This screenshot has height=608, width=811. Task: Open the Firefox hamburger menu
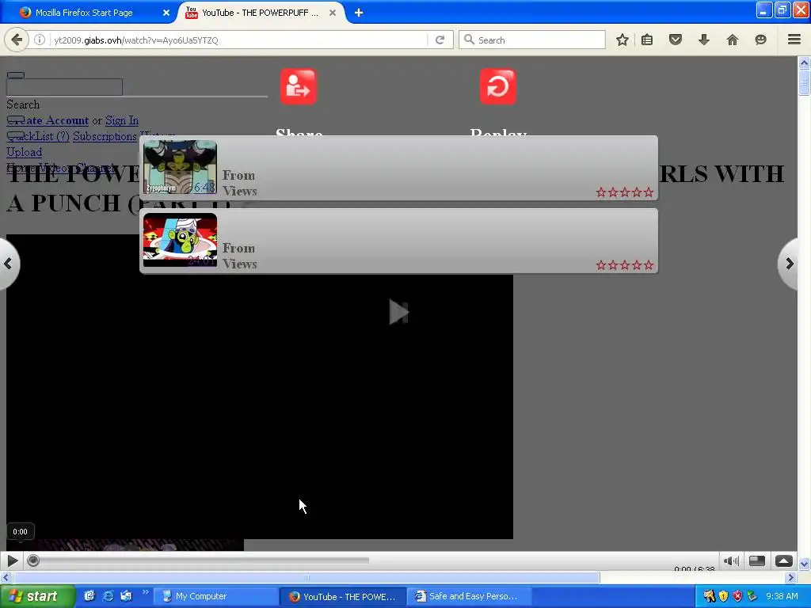794,40
